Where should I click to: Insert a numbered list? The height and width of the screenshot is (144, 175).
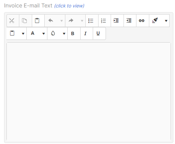click(103, 21)
